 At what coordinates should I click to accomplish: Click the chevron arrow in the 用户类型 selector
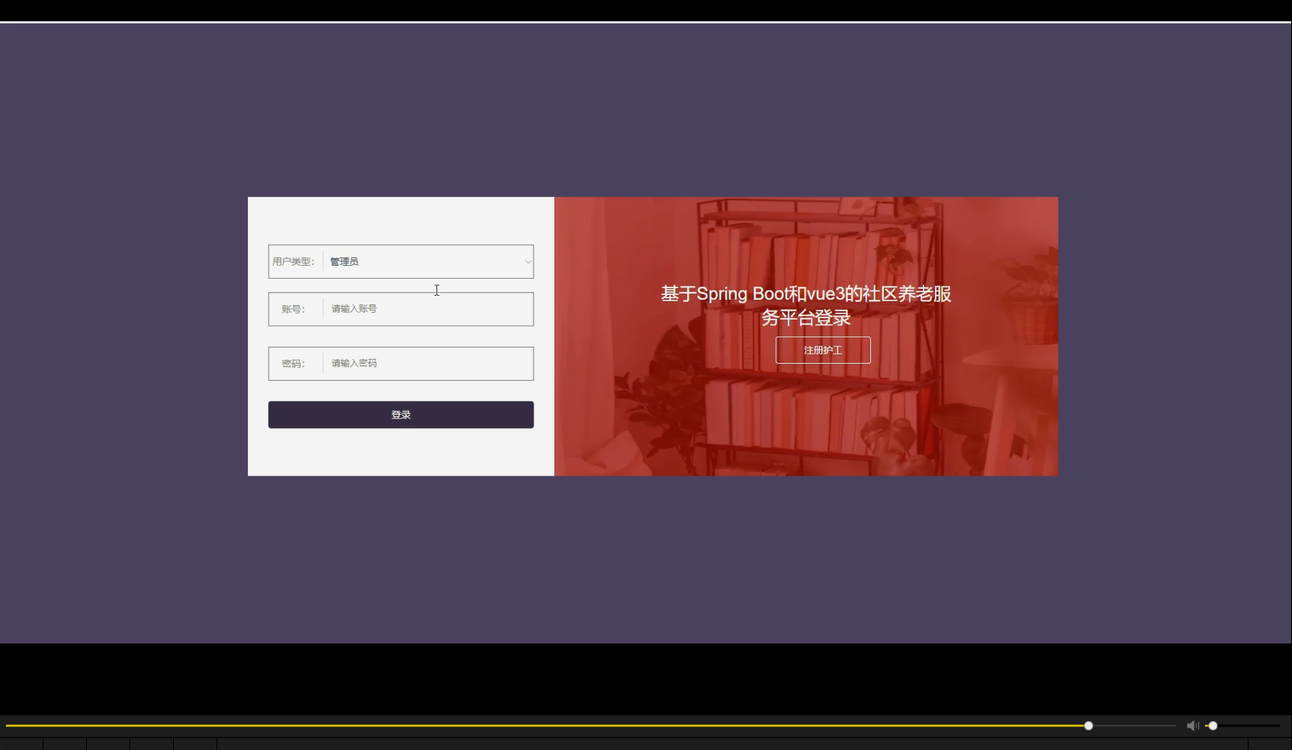[528, 262]
